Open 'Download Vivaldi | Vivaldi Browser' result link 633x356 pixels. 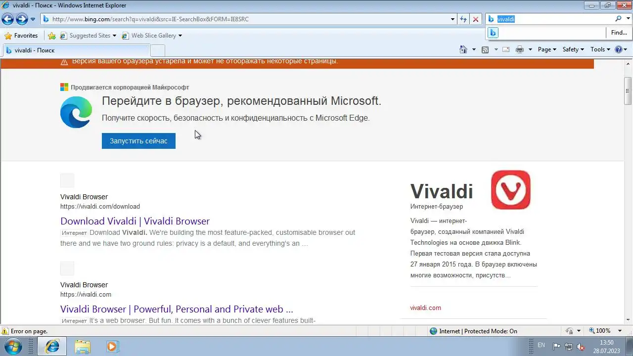click(135, 221)
